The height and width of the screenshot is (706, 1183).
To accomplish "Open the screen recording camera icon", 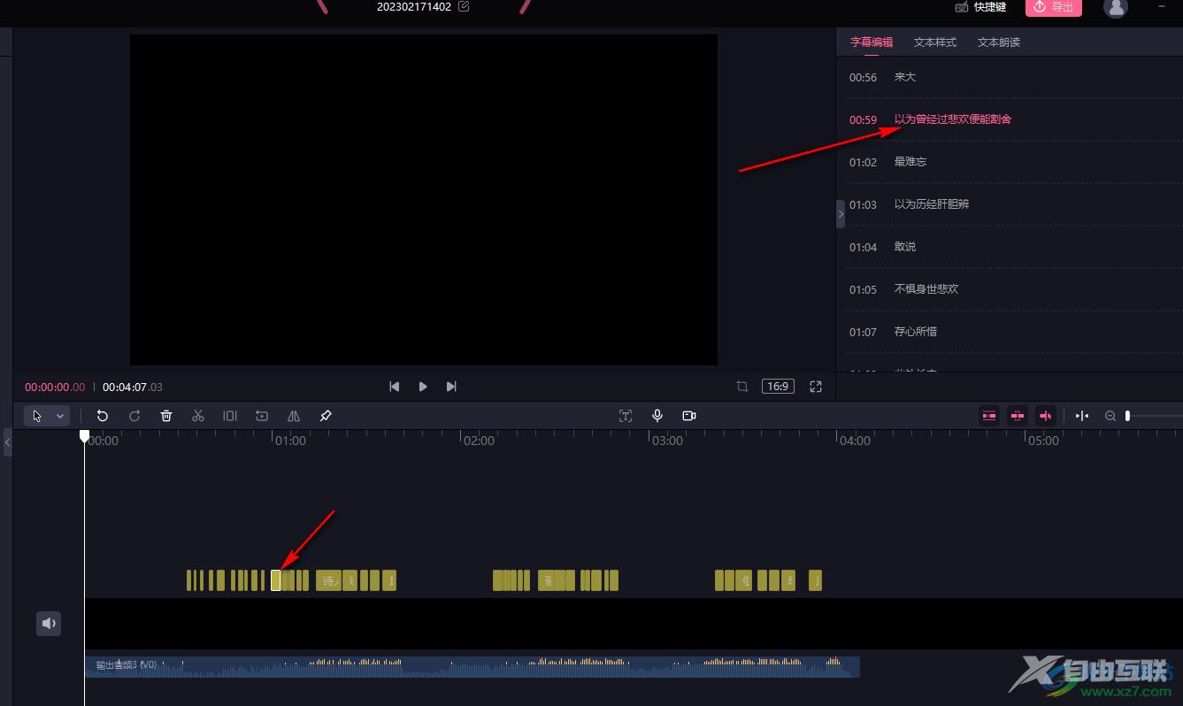I will [689, 416].
